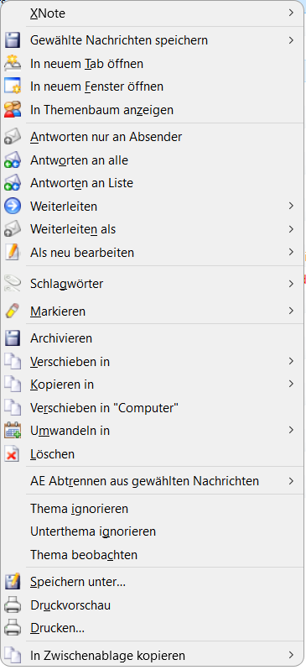
Task: Click the people icon for In Themenbaum anzeigen
Action: point(13,110)
